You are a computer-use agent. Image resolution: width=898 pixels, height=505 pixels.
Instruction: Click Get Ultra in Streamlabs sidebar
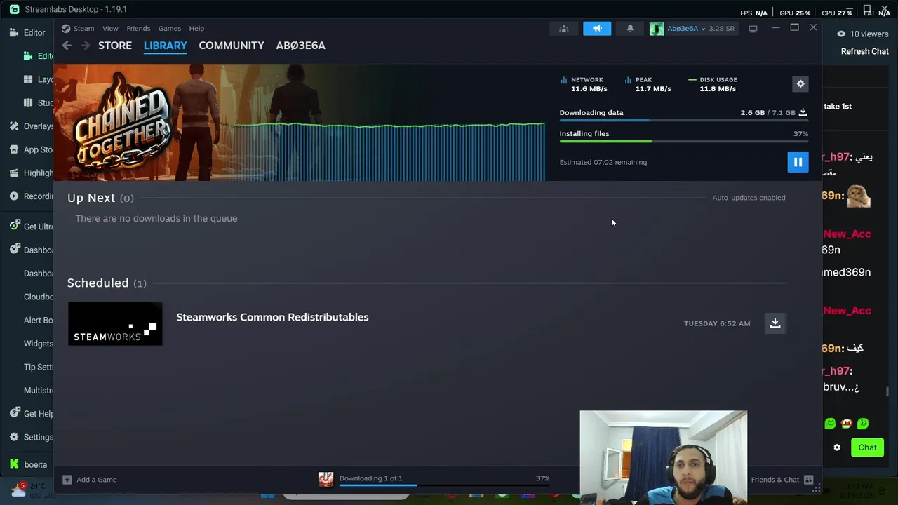32,227
